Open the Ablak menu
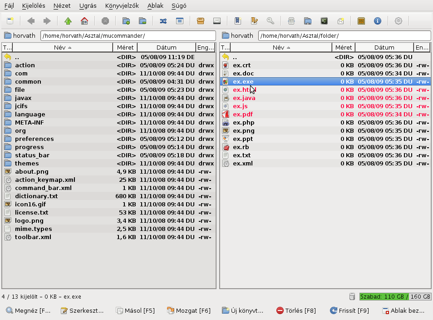 pos(155,6)
